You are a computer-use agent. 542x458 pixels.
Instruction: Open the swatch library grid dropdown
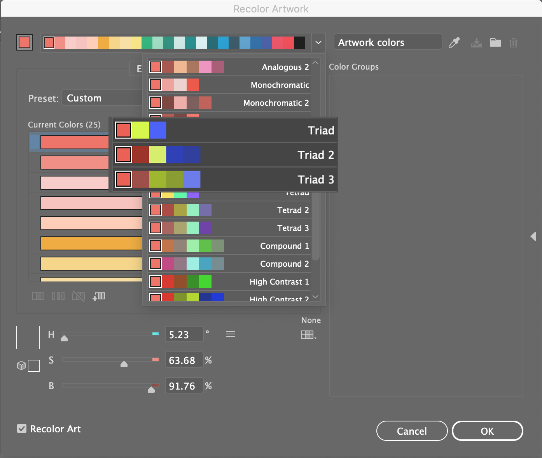pos(308,335)
